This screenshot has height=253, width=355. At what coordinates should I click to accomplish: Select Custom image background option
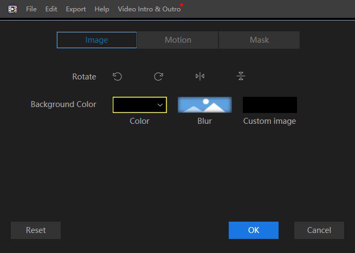[x=269, y=105]
